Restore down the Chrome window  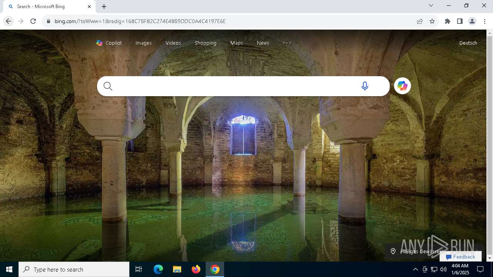point(466,5)
